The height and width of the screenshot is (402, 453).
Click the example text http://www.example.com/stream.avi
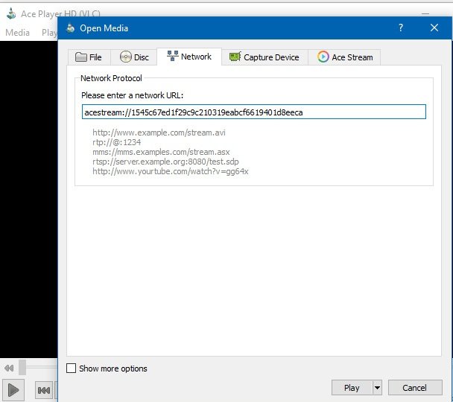point(159,133)
